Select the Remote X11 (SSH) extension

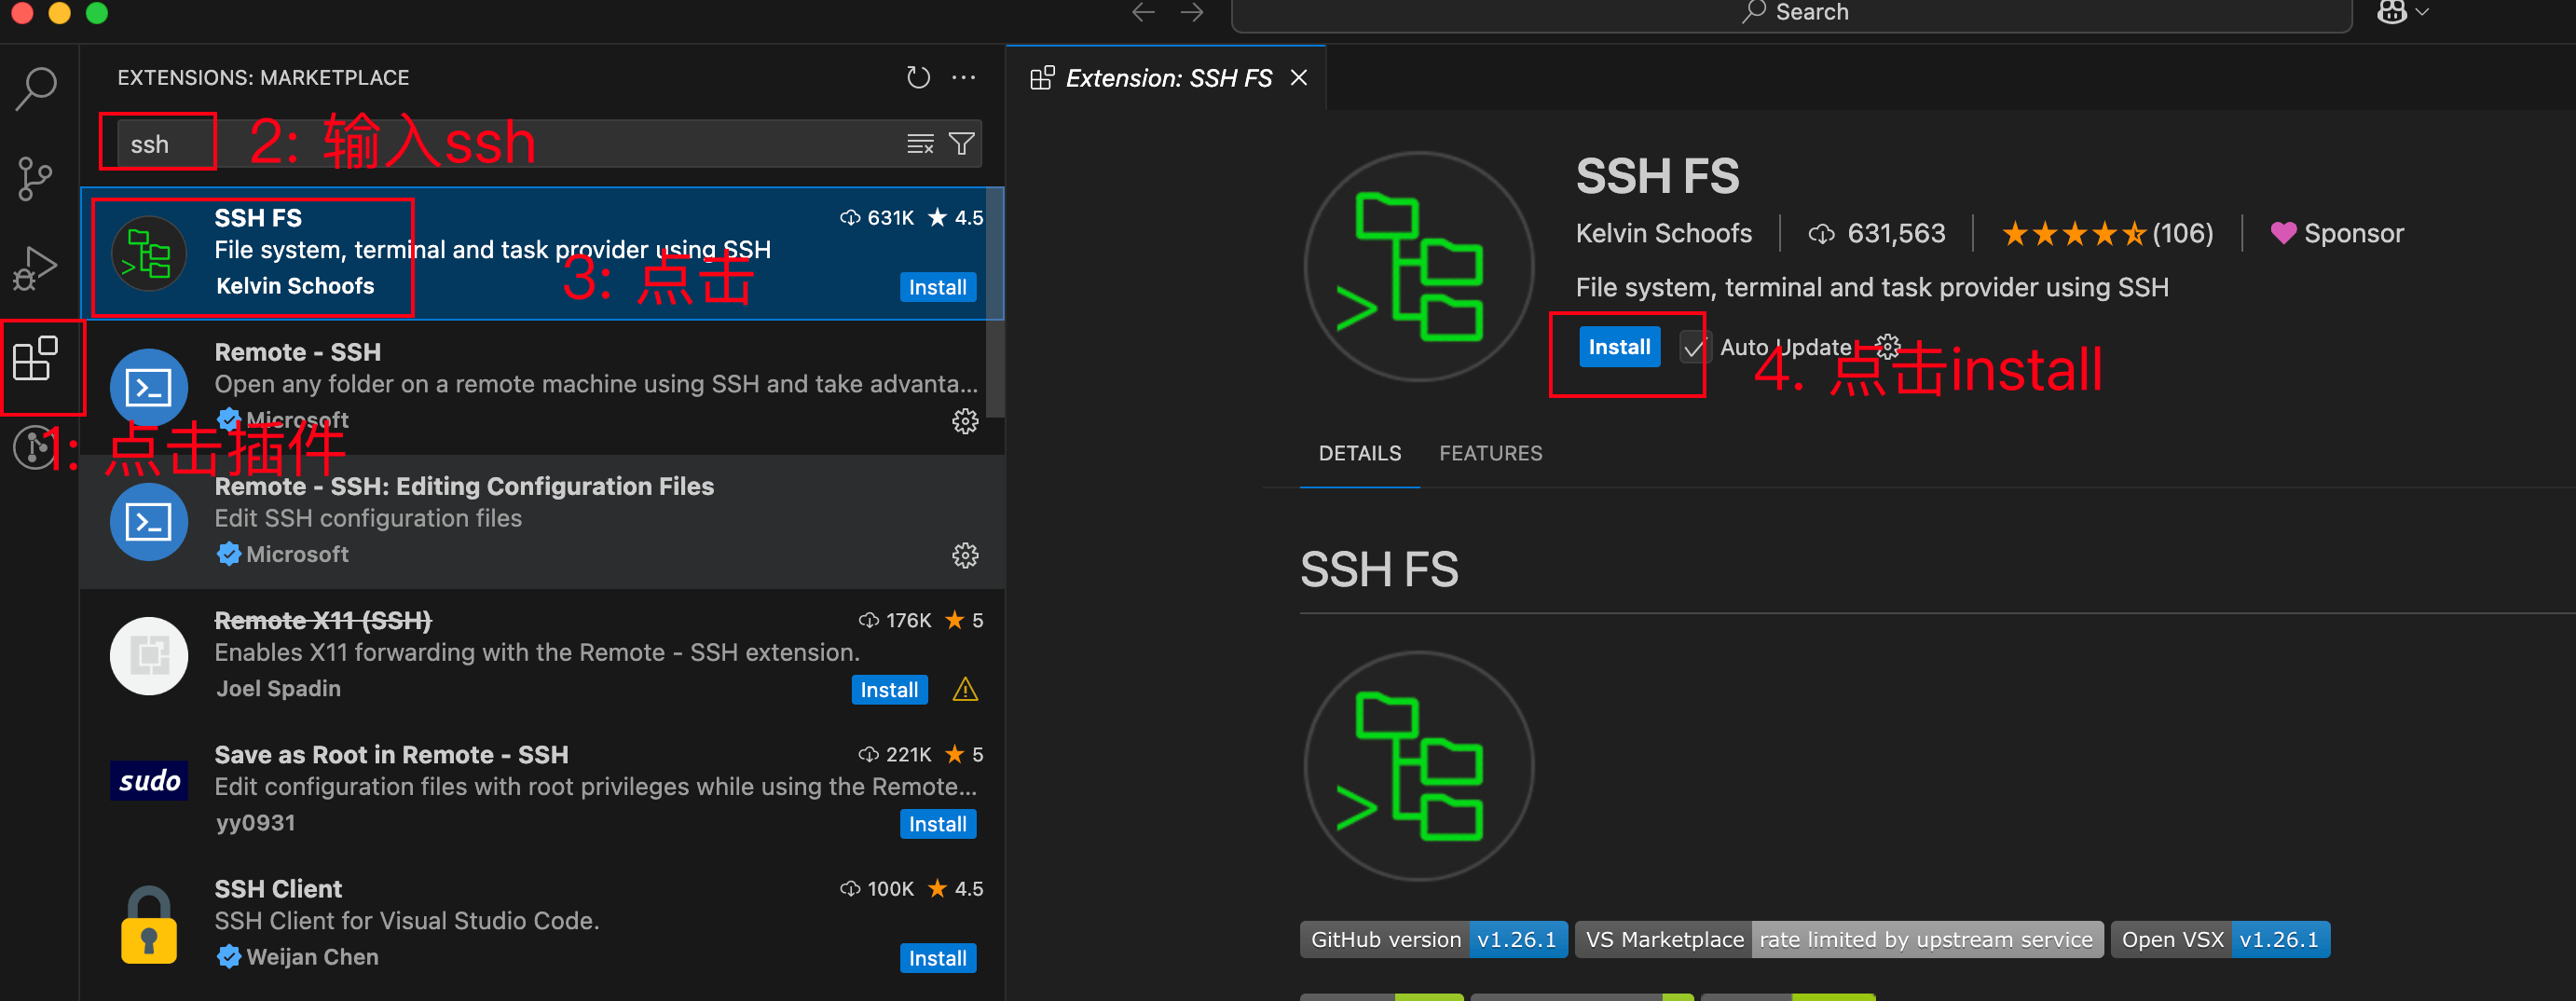coord(542,655)
